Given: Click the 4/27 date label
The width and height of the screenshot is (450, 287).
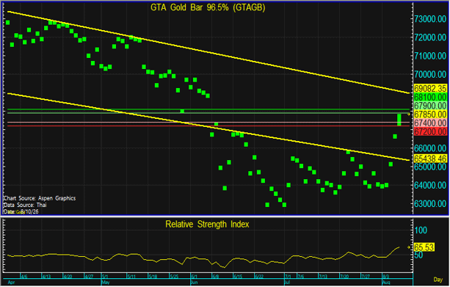Looking at the screenshot, I should pyautogui.click(x=89, y=277).
